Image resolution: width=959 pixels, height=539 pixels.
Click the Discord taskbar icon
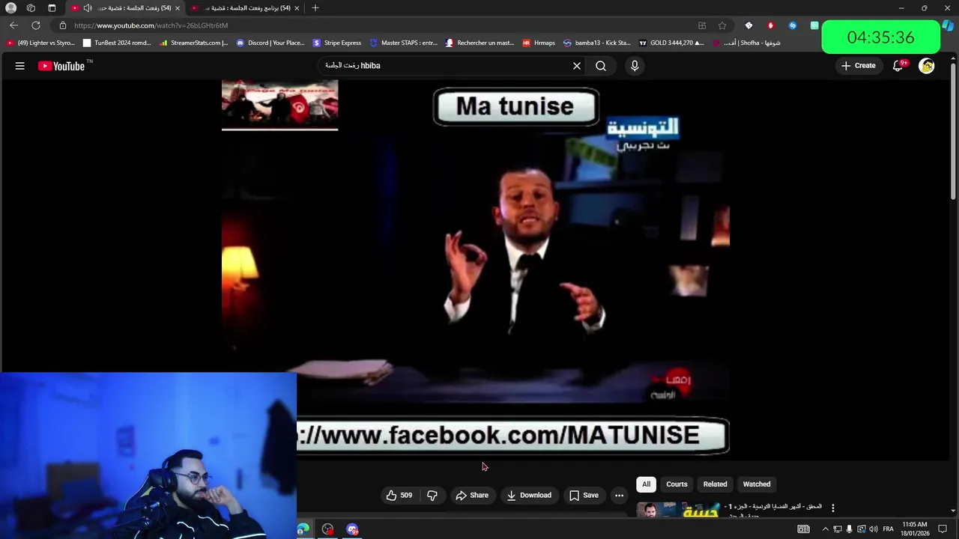352,529
